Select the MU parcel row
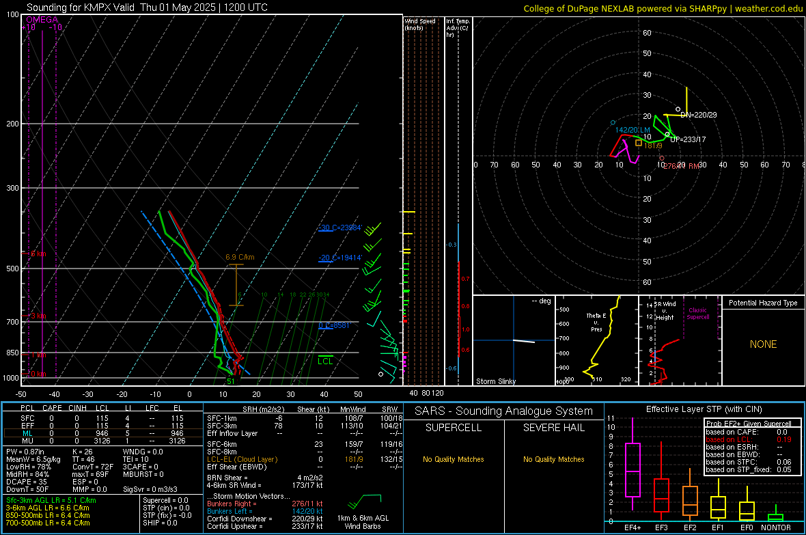This screenshot has height=535, width=806. coord(102,441)
